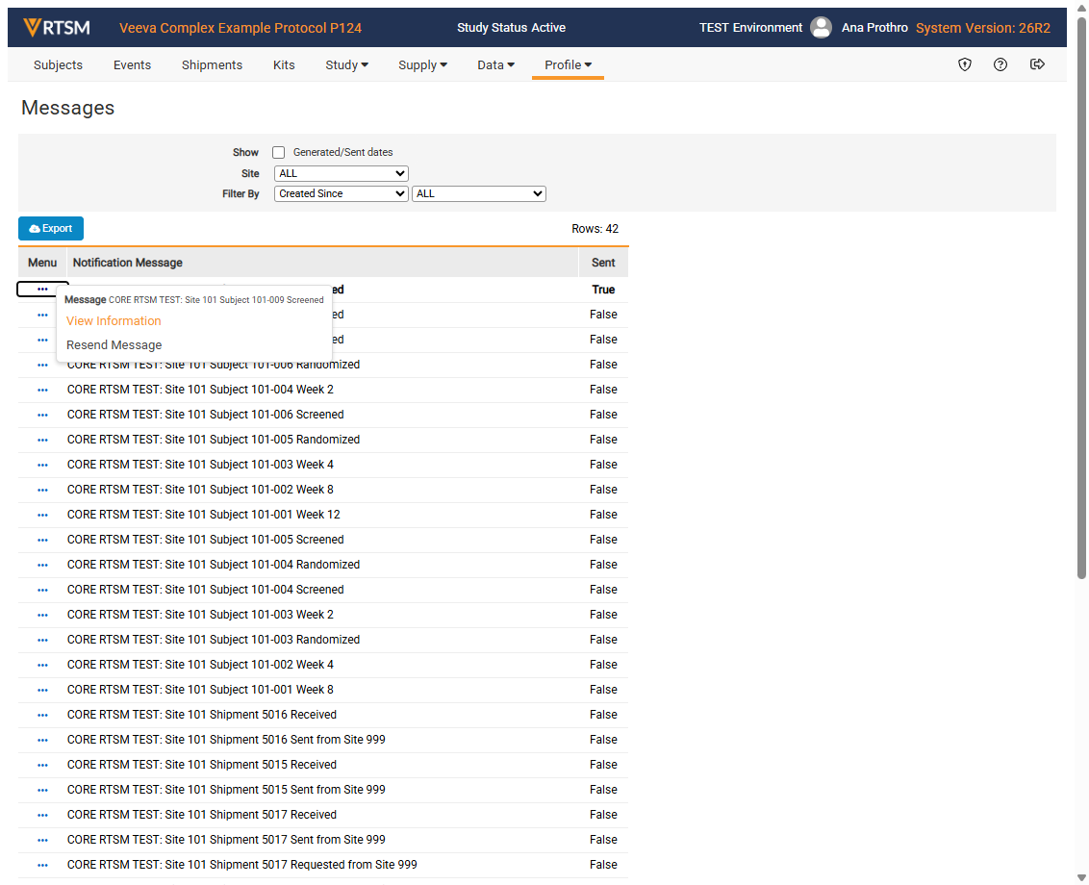Open the Created Since filter dropdown
This screenshot has height=885, width=1089.
point(341,193)
